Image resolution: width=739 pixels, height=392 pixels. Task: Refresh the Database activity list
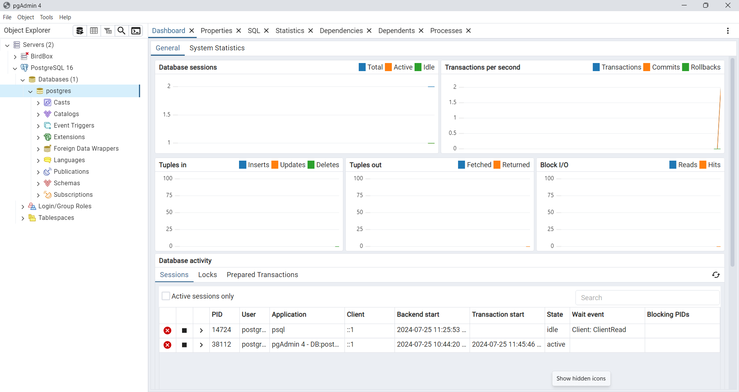[x=716, y=275]
